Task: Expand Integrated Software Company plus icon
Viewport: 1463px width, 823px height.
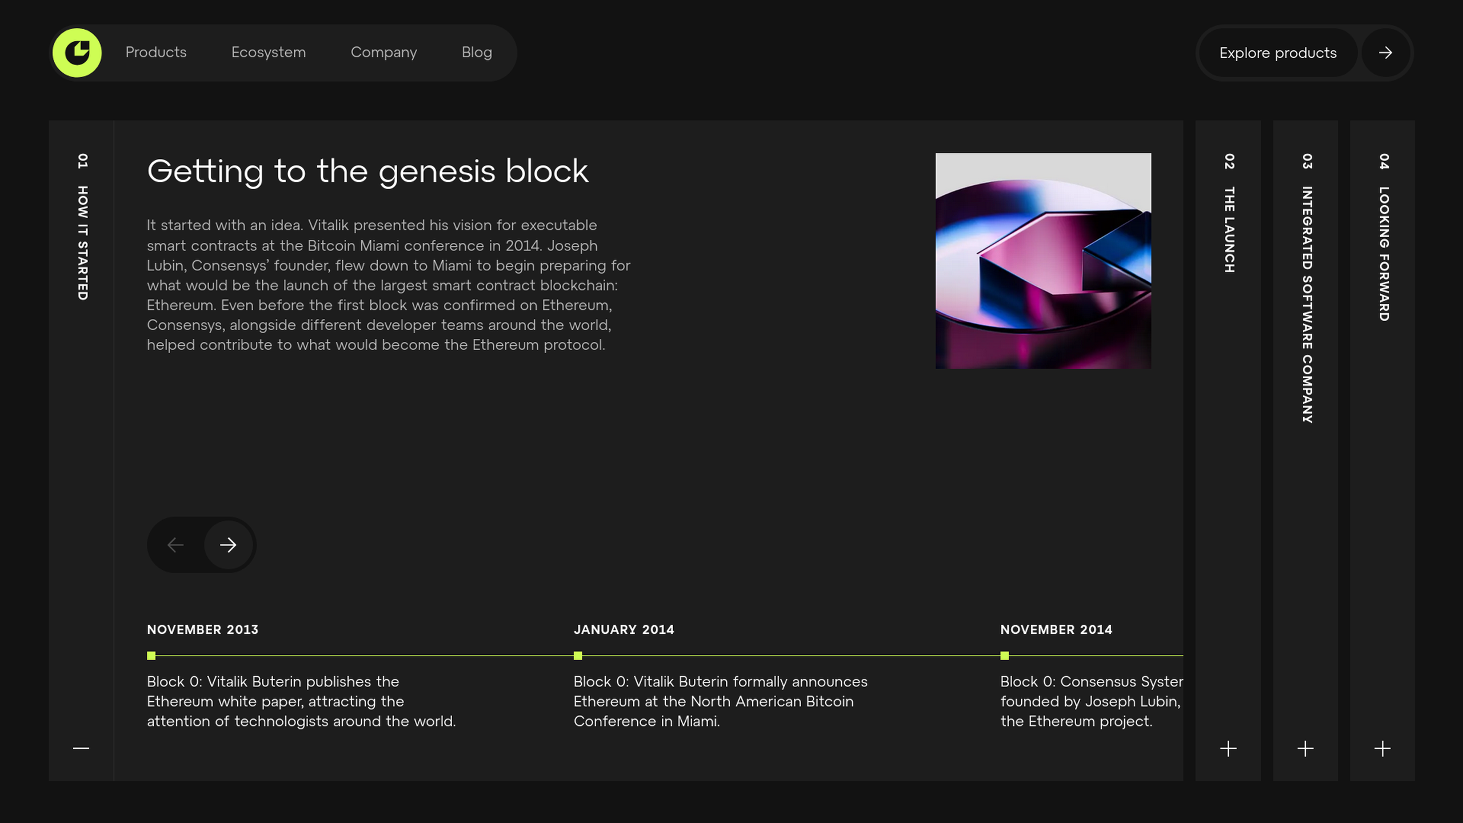Action: [1305, 749]
